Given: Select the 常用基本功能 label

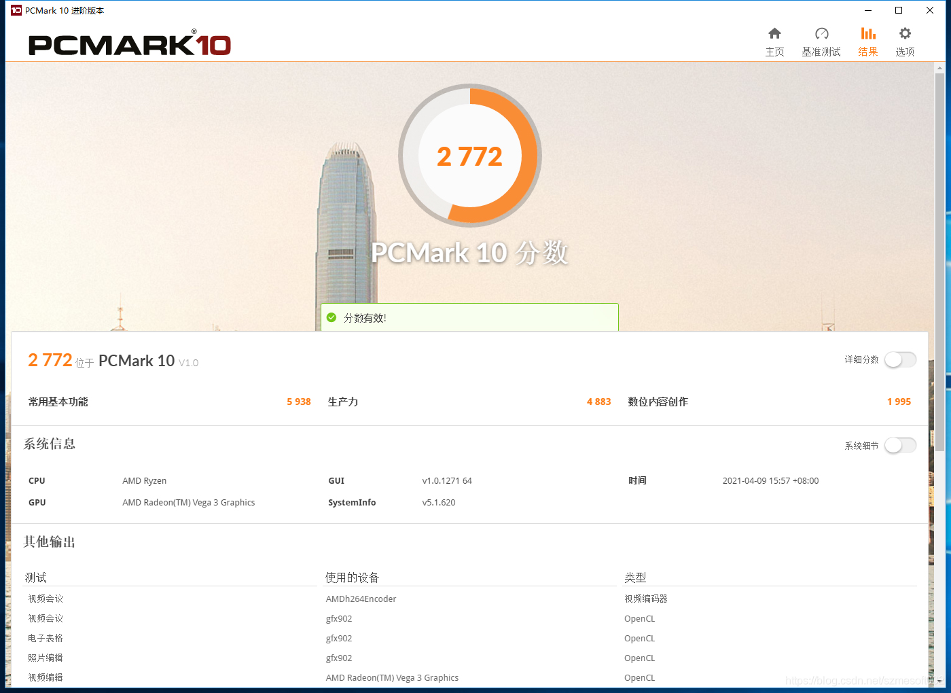Looking at the screenshot, I should point(58,402).
